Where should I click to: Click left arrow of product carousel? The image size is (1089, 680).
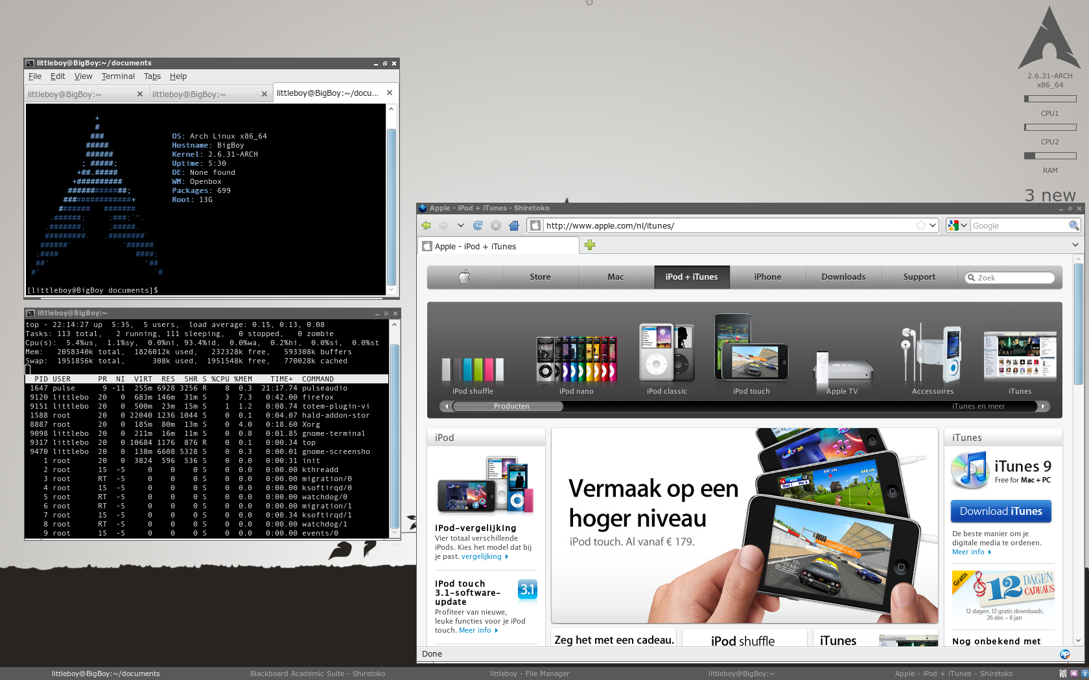click(x=446, y=406)
